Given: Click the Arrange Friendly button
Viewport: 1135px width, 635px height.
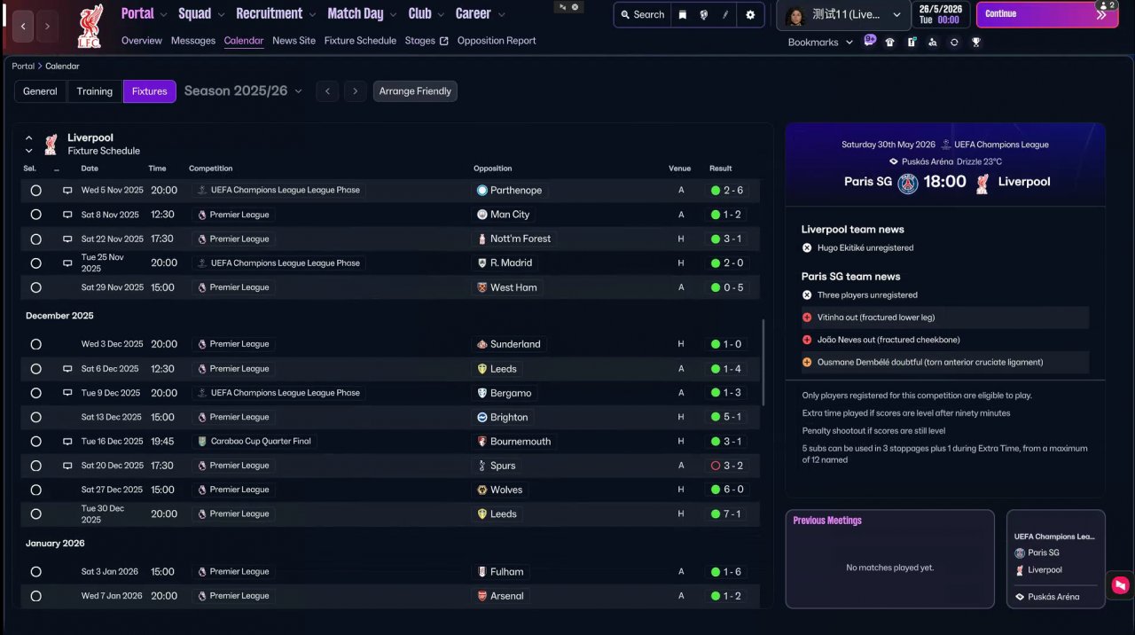Looking at the screenshot, I should coord(415,91).
